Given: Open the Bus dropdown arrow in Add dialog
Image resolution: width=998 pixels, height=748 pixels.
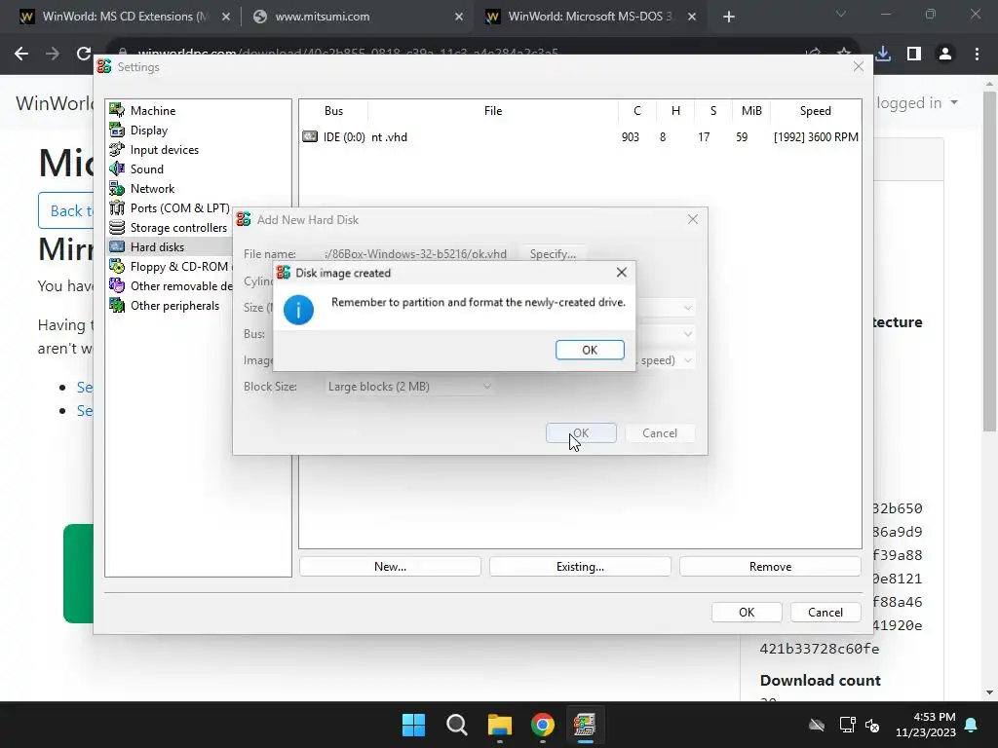Looking at the screenshot, I should 687,334.
